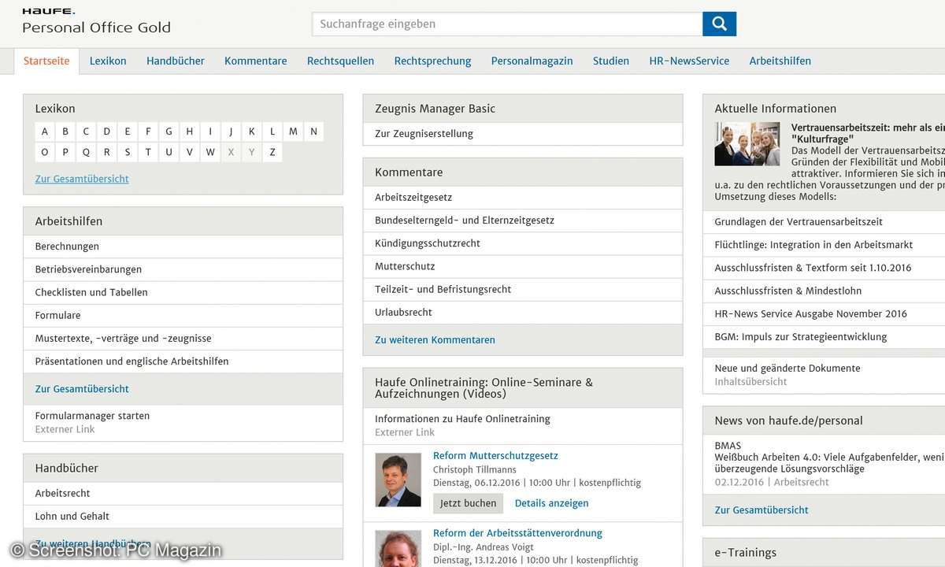Open Mustertexte, -verträge und -zeugnisse

183,338
